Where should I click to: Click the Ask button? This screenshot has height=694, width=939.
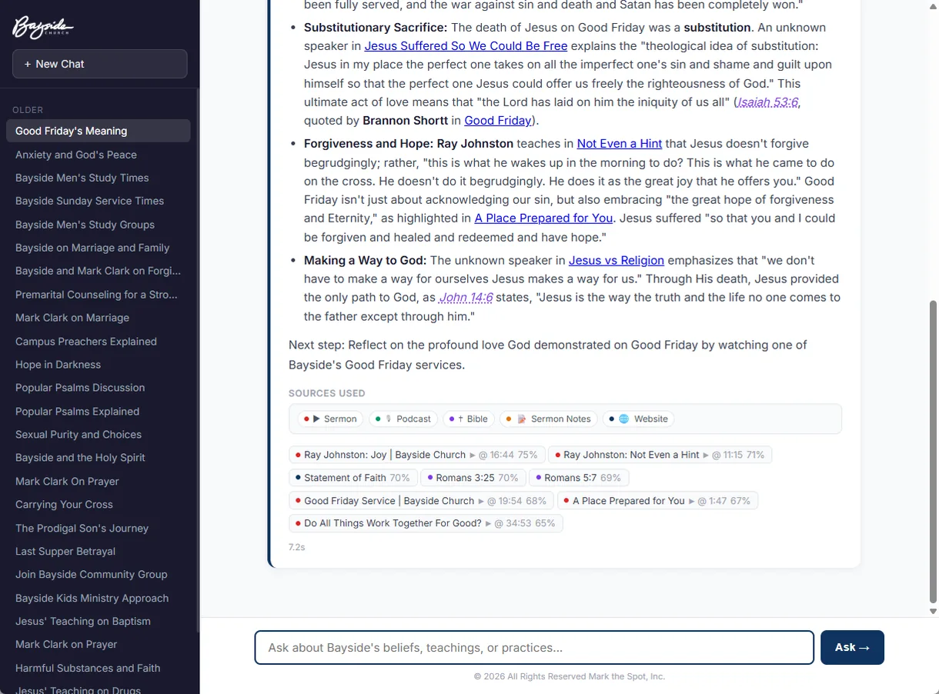point(852,648)
